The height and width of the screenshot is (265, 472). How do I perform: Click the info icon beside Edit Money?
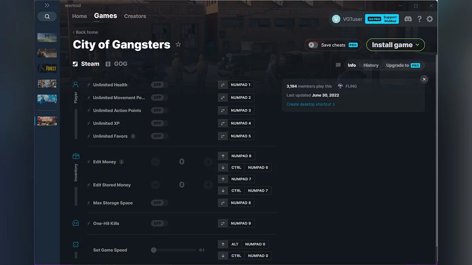coord(122,162)
